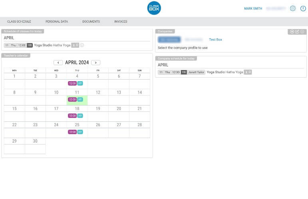Screen dimensions: 308x199
Task: Select April 24 in the calendar
Action: [56, 125]
